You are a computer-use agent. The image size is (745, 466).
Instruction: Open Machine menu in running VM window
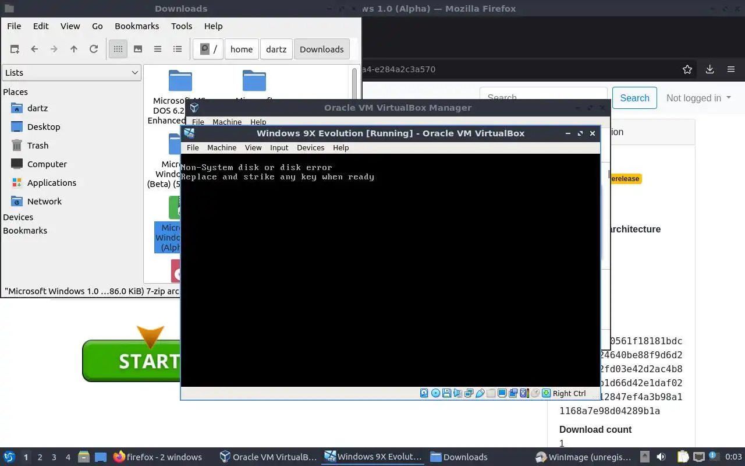pyautogui.click(x=222, y=148)
